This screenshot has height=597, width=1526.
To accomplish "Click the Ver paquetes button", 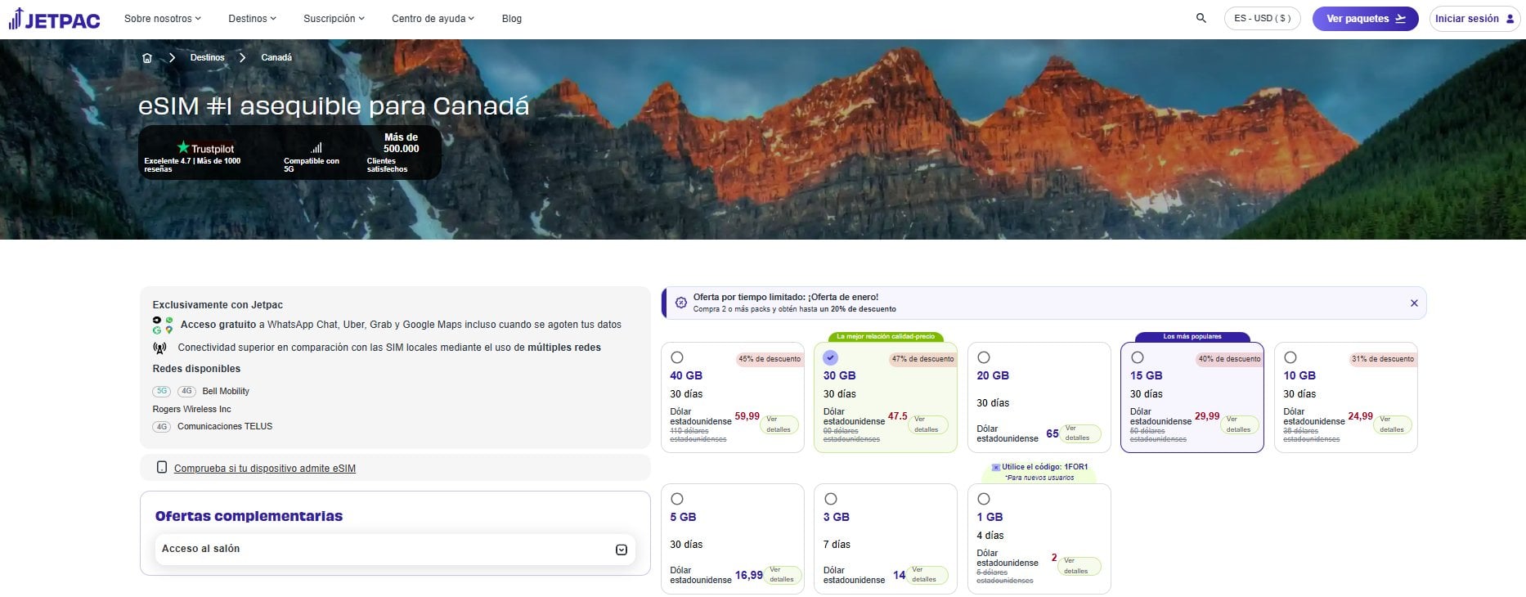I will point(1365,19).
